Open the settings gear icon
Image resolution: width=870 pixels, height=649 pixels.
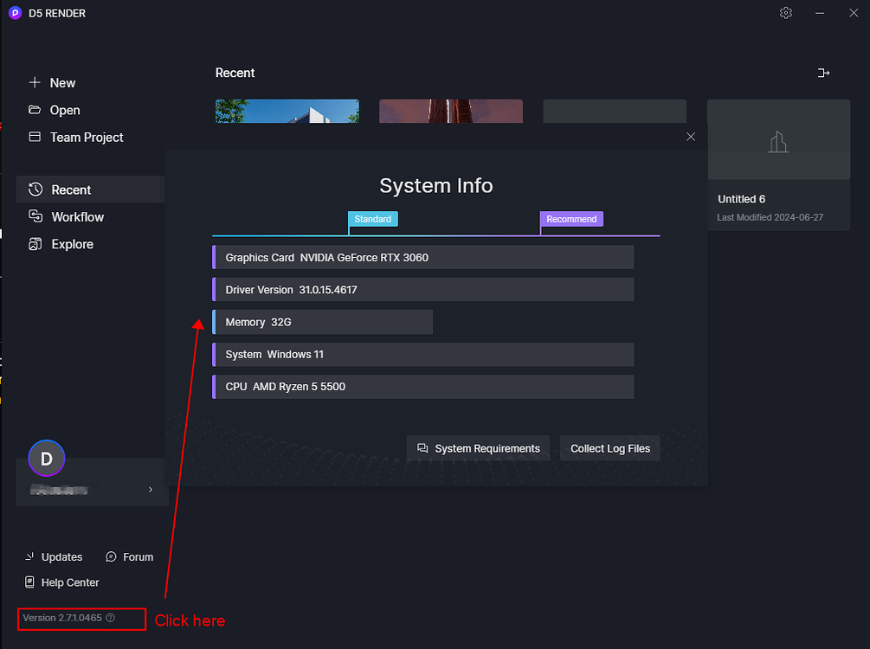tap(786, 13)
